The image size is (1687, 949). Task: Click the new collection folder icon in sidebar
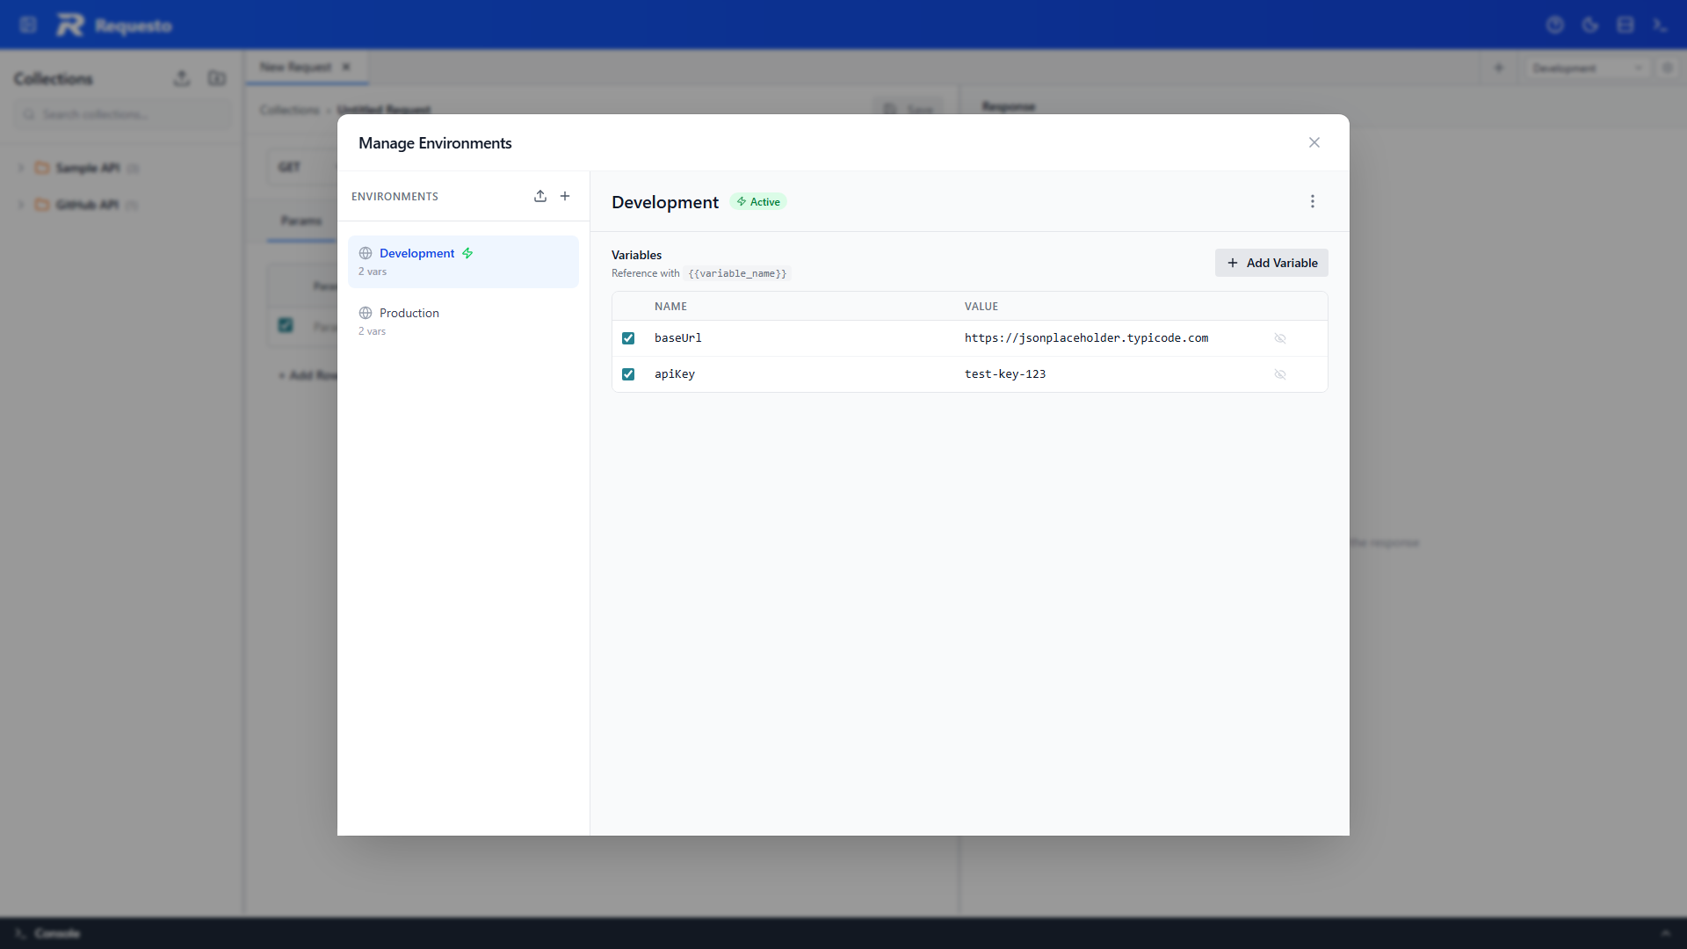[216, 78]
